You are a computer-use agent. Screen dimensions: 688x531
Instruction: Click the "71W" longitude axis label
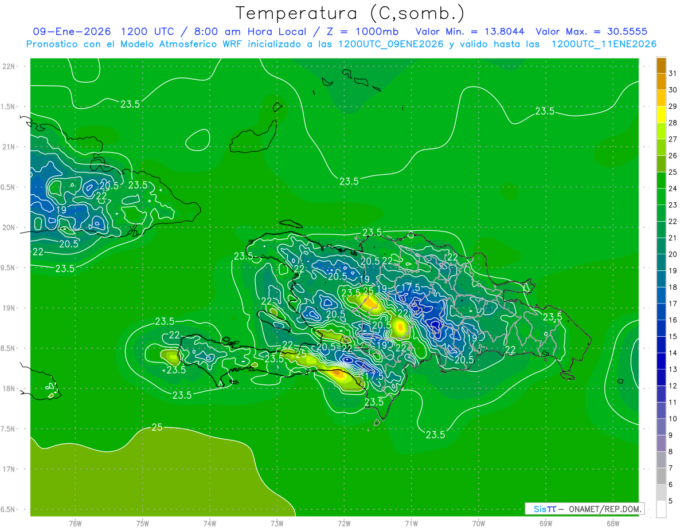coord(411,524)
